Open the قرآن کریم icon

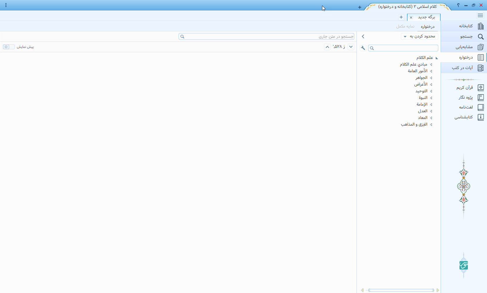[x=481, y=88]
